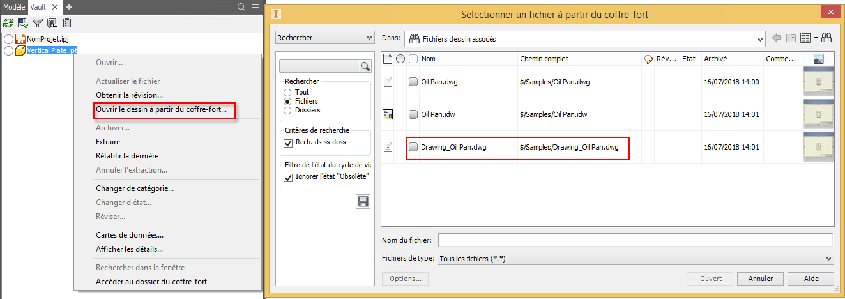Click the save search floppy disk icon
This screenshot has height=299, width=845.
(x=363, y=202)
